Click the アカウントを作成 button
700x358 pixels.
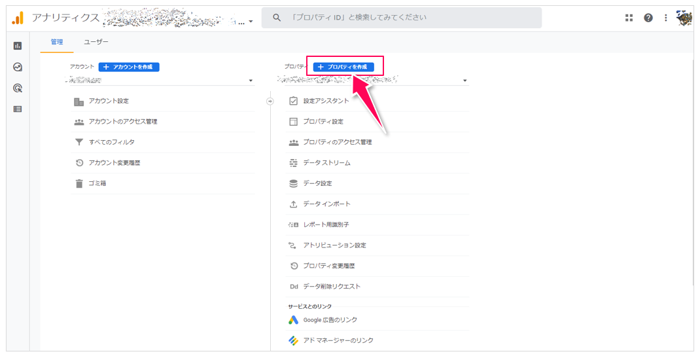point(129,67)
